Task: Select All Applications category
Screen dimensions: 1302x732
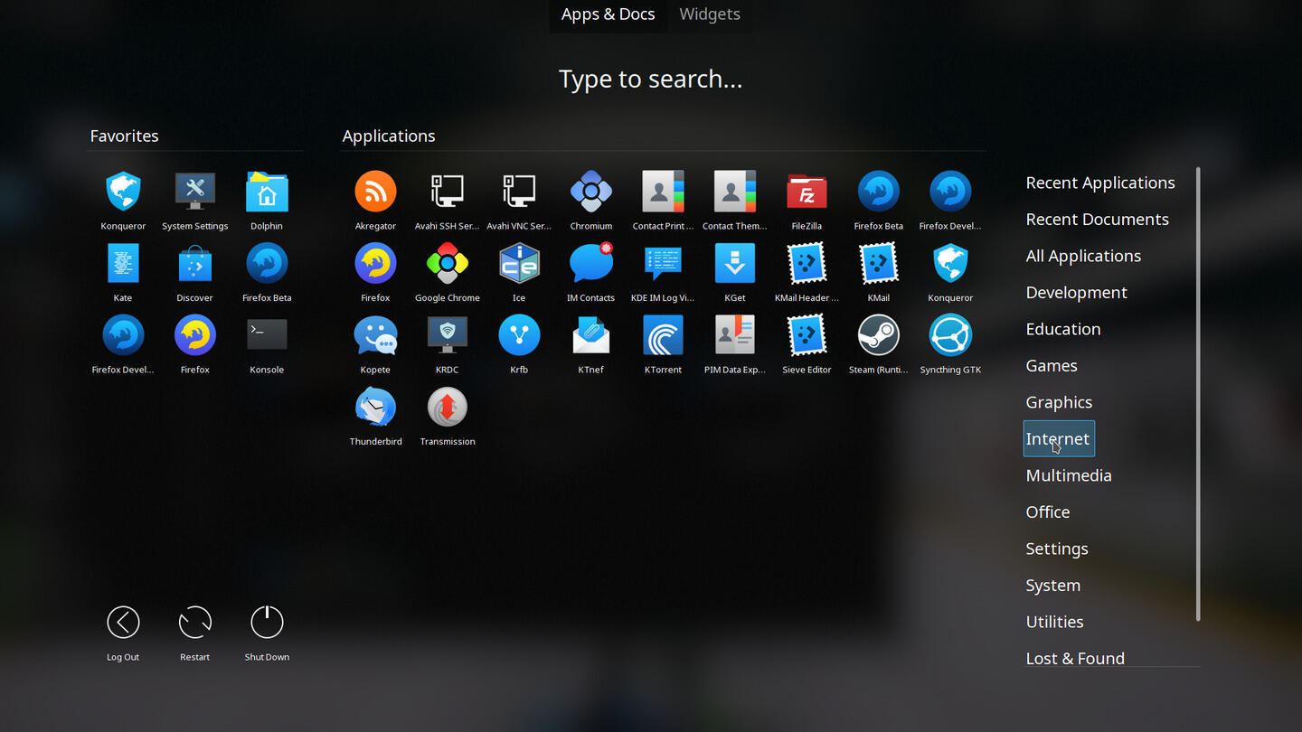Action: coord(1083,256)
